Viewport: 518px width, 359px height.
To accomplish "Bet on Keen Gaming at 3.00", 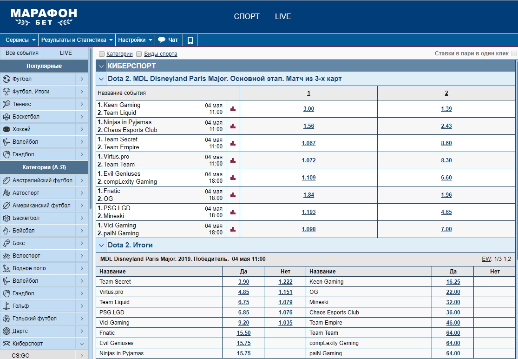I will (x=308, y=109).
